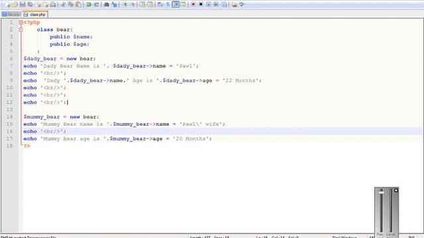Collapse the <?php fold marker on line 1
Viewport: 424px width, 238px height.
tap(21, 22)
